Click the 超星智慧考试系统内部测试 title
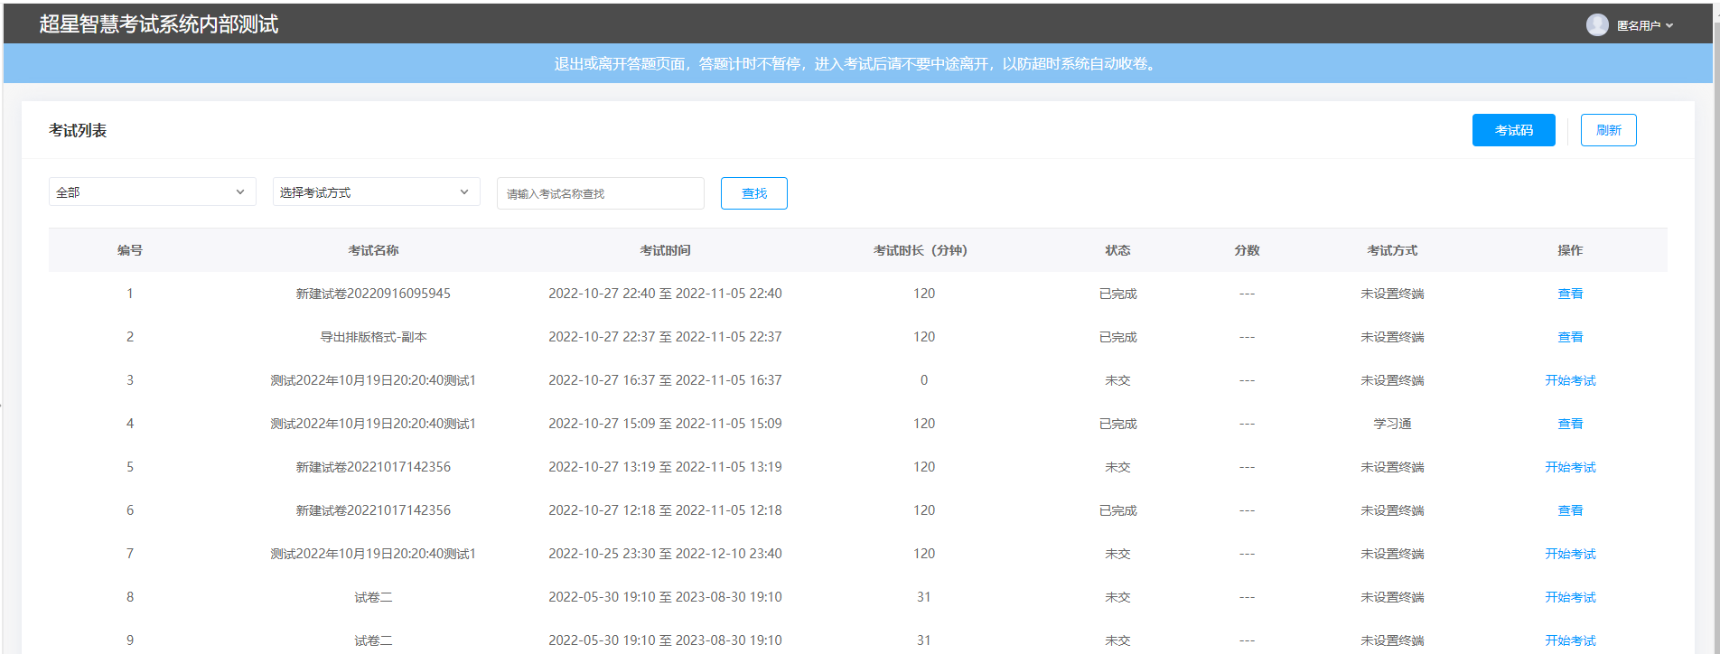 click(x=159, y=24)
